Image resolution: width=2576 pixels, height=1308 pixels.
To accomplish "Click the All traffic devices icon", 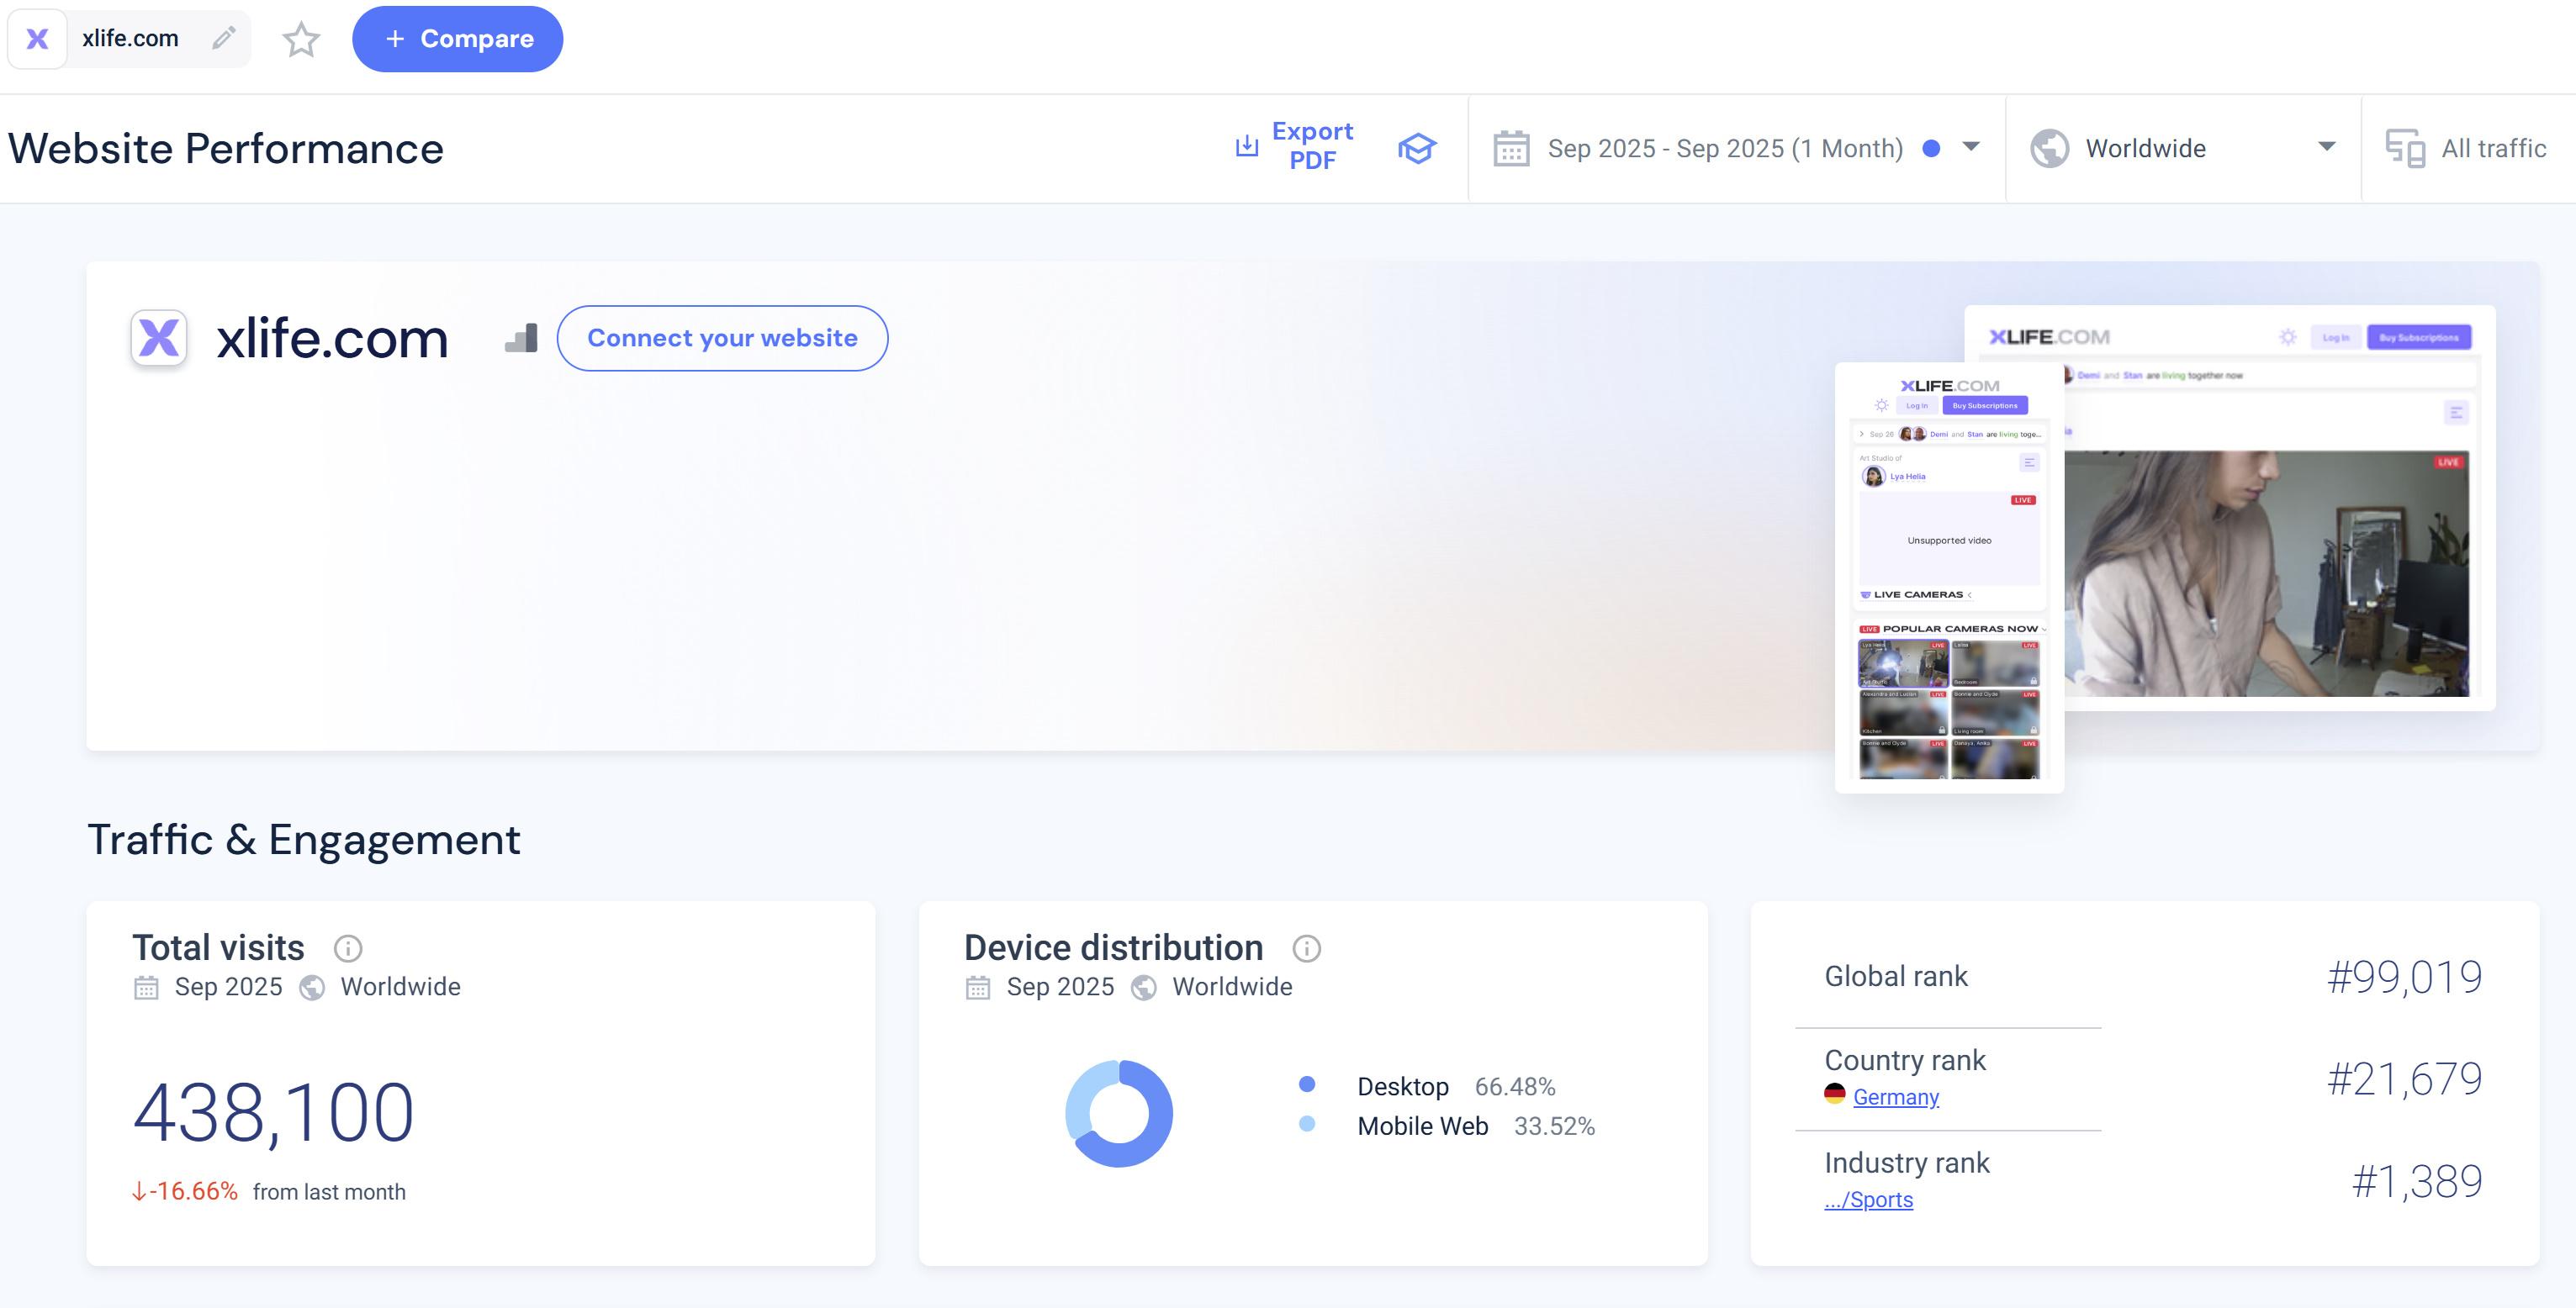I will point(2405,149).
